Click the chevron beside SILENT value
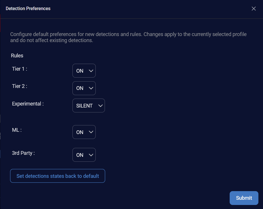The height and width of the screenshot is (209, 263). click(x=100, y=106)
